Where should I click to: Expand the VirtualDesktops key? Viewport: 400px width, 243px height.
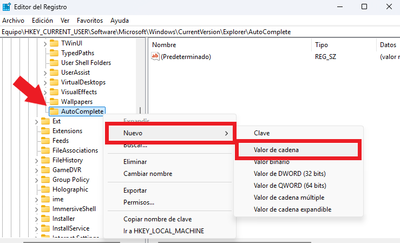[45, 83]
